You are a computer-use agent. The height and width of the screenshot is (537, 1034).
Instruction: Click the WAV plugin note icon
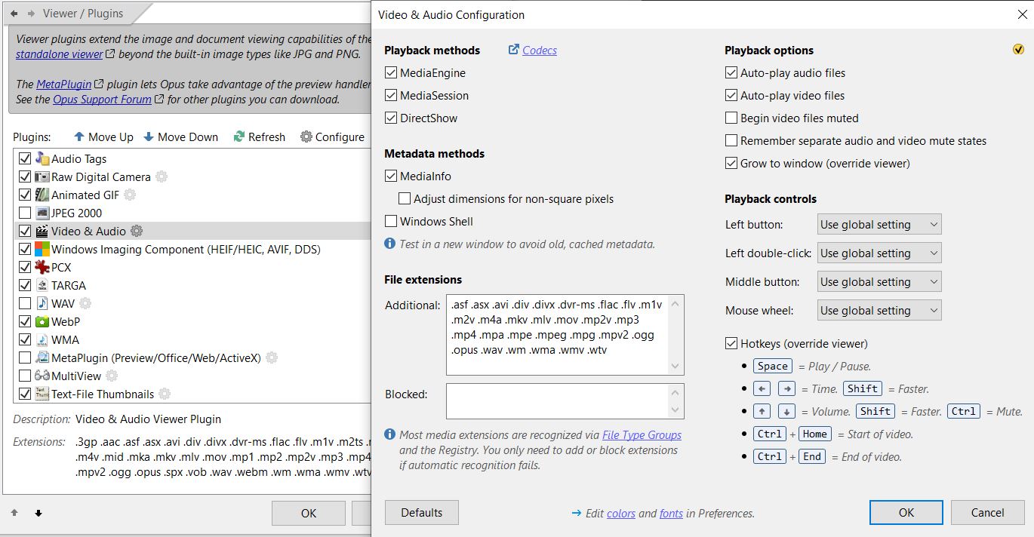(x=42, y=303)
